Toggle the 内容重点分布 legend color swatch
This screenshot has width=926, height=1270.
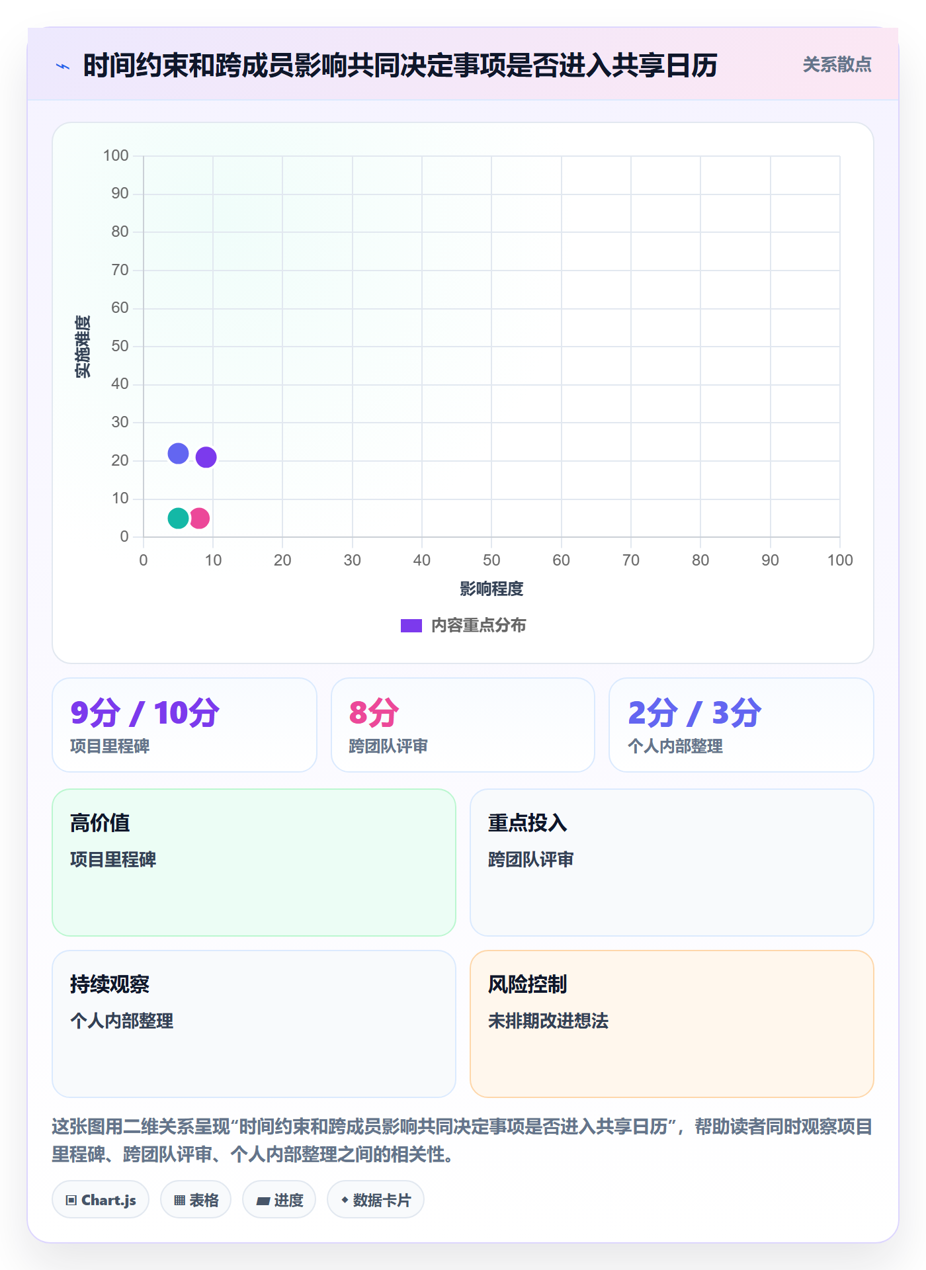click(411, 626)
